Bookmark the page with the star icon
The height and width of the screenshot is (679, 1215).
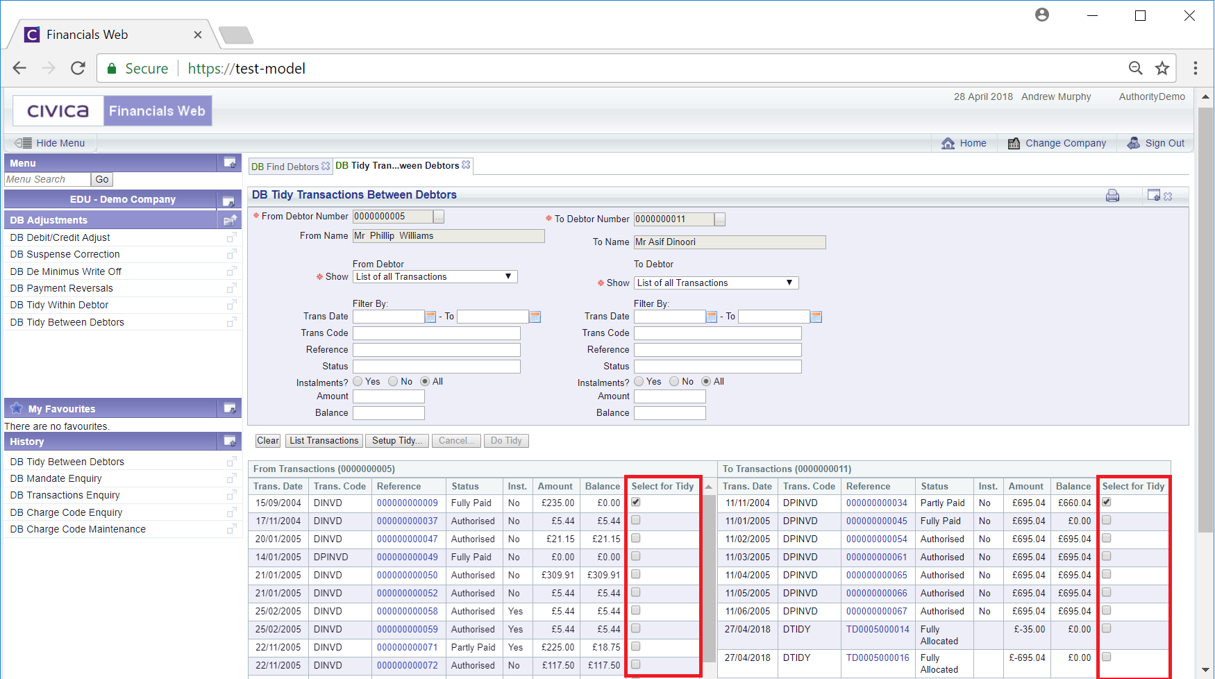1162,68
